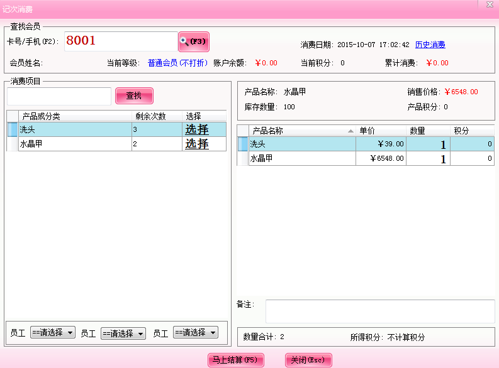
Task: Click row selector of 洗头 in the cart table
Action: (x=243, y=144)
